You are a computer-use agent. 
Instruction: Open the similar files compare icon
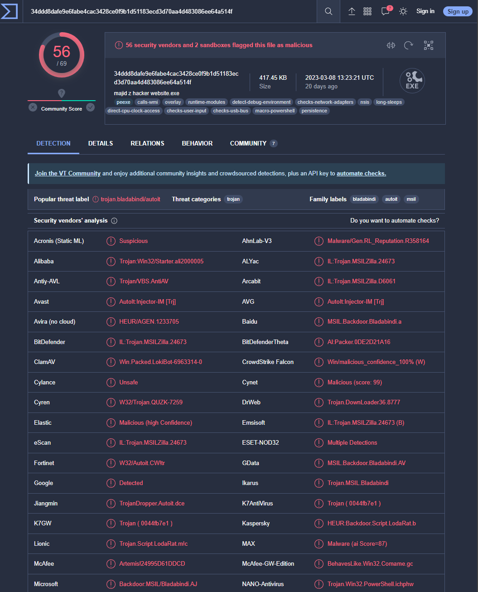pyautogui.click(x=391, y=45)
